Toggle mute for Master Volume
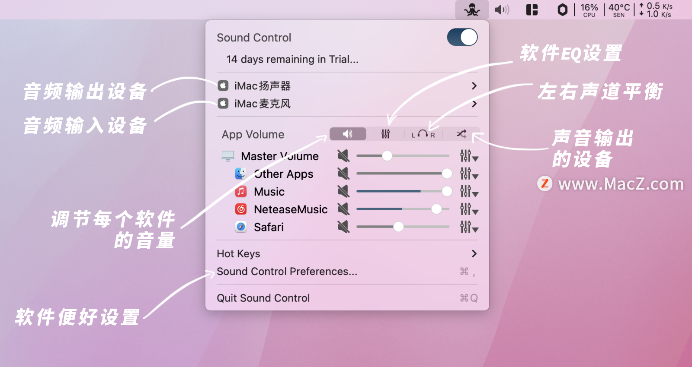The height and width of the screenshot is (367, 692). point(343,156)
